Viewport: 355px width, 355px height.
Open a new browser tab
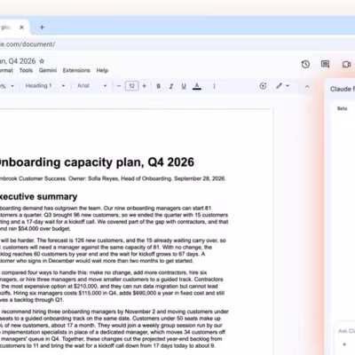point(42,28)
